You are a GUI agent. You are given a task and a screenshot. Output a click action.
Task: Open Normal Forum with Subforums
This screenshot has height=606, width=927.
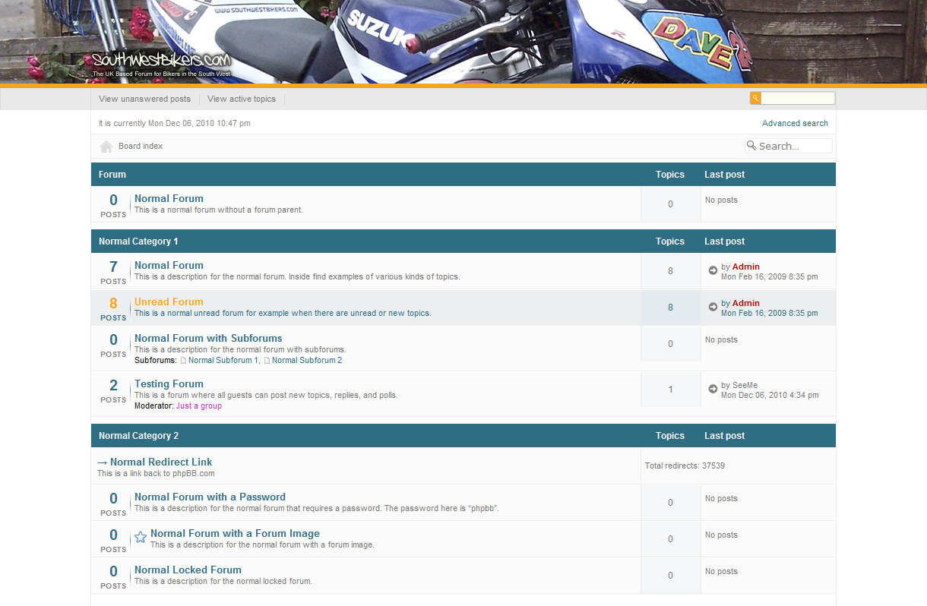pyautogui.click(x=208, y=338)
